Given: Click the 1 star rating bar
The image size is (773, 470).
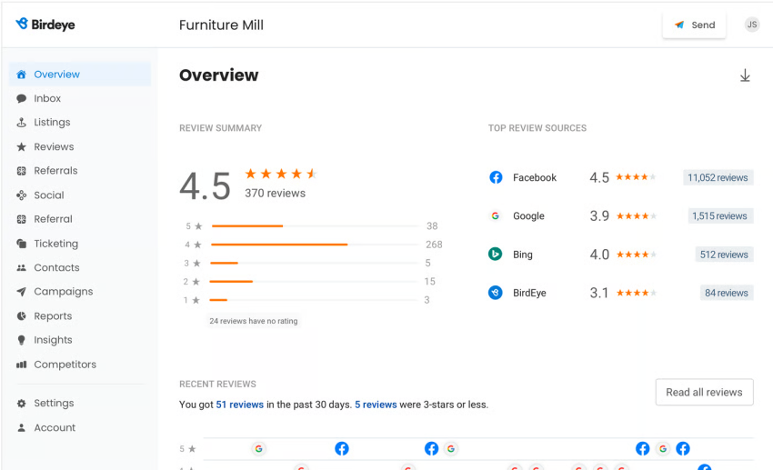Looking at the screenshot, I should tap(315, 299).
